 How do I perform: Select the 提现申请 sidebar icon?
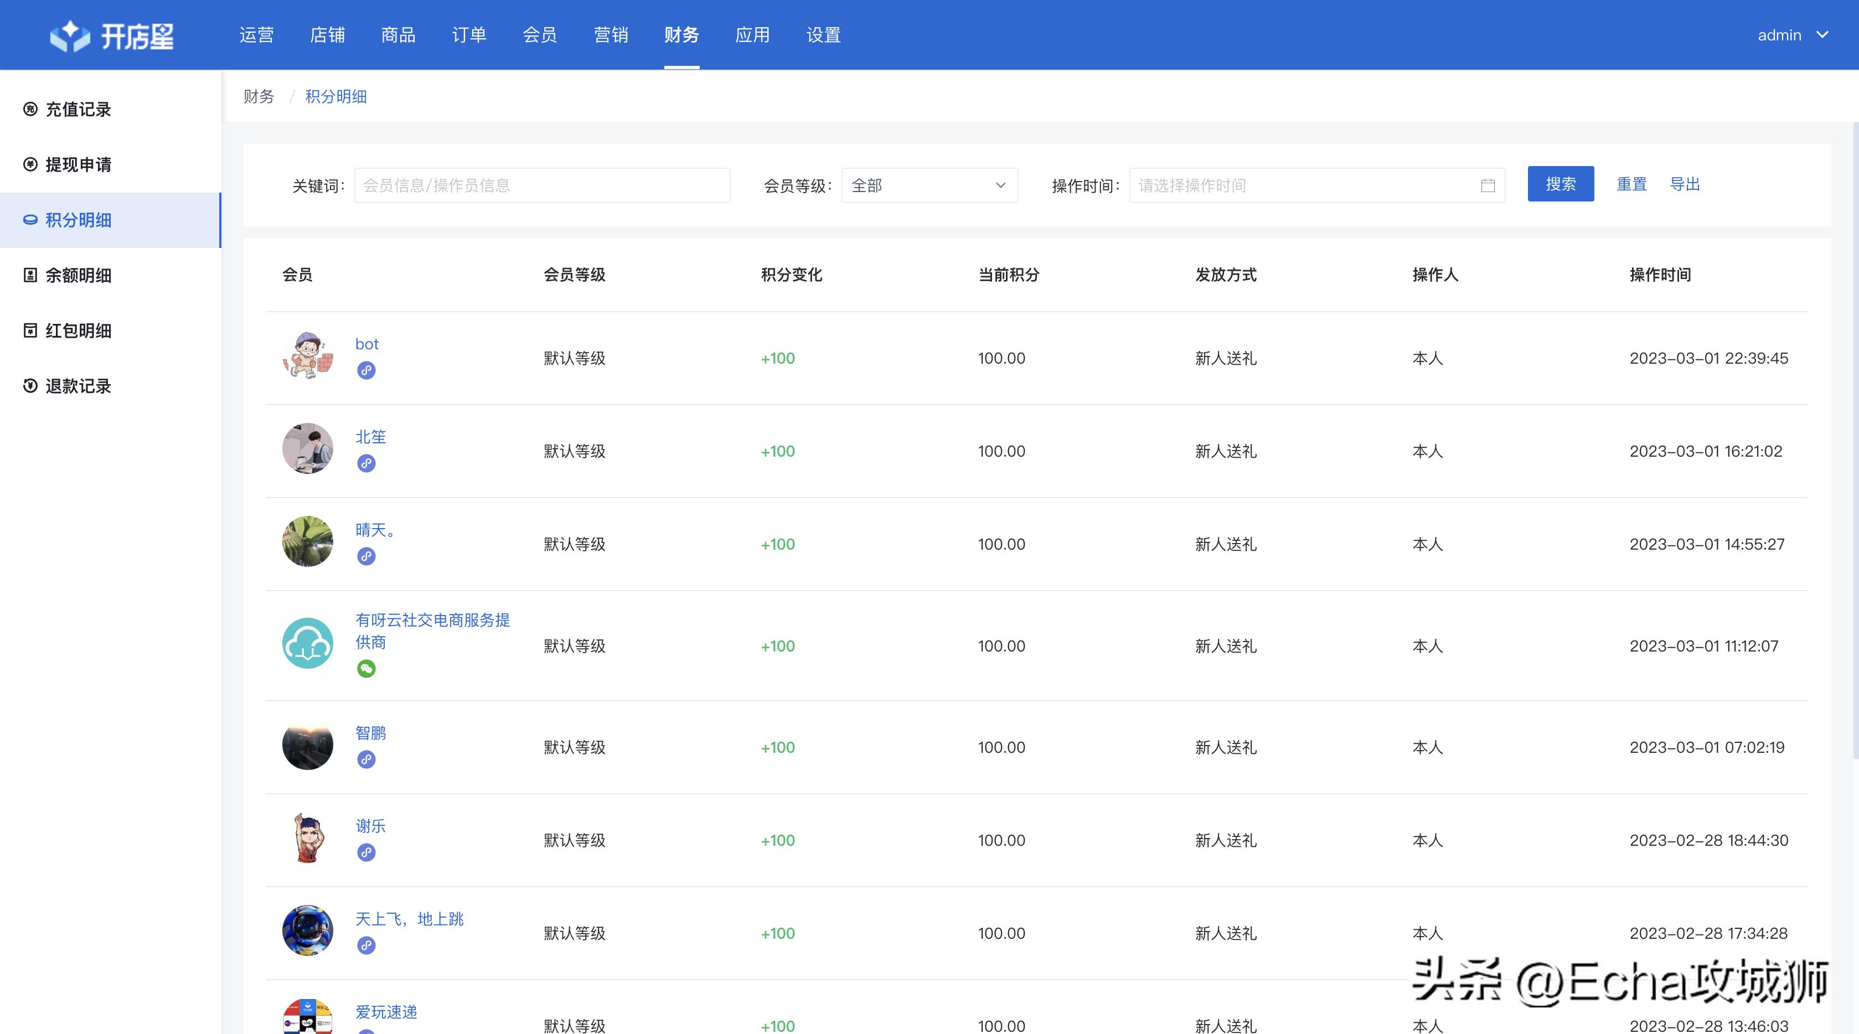(x=29, y=164)
